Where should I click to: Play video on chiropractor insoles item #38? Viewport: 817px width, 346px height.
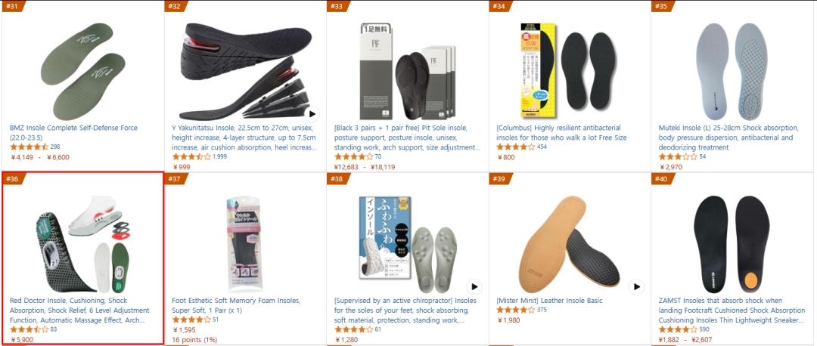tap(474, 286)
